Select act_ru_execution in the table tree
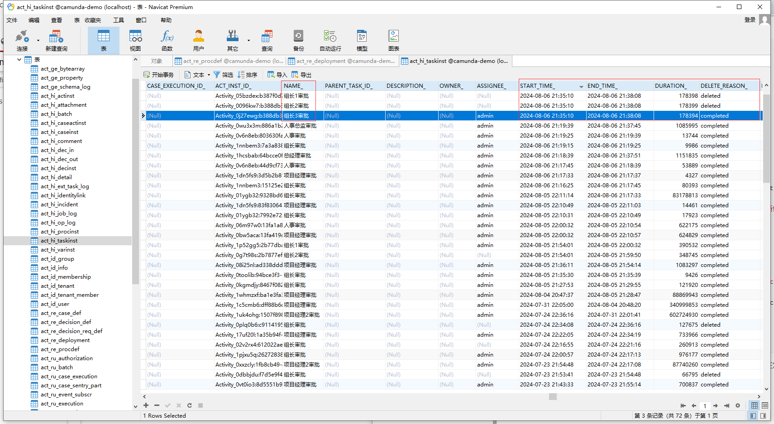774x424 pixels. [x=62, y=403]
